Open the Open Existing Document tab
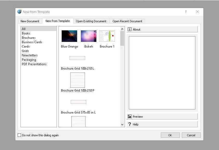219x150 pixels. pos(91,21)
